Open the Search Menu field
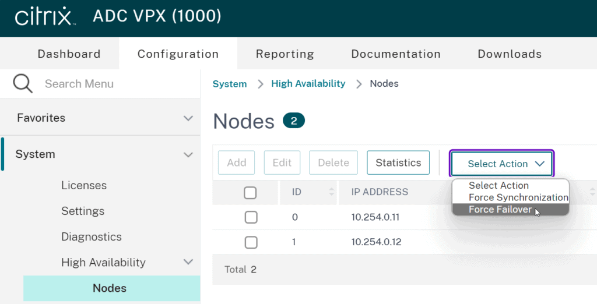The image size is (597, 304). point(100,84)
